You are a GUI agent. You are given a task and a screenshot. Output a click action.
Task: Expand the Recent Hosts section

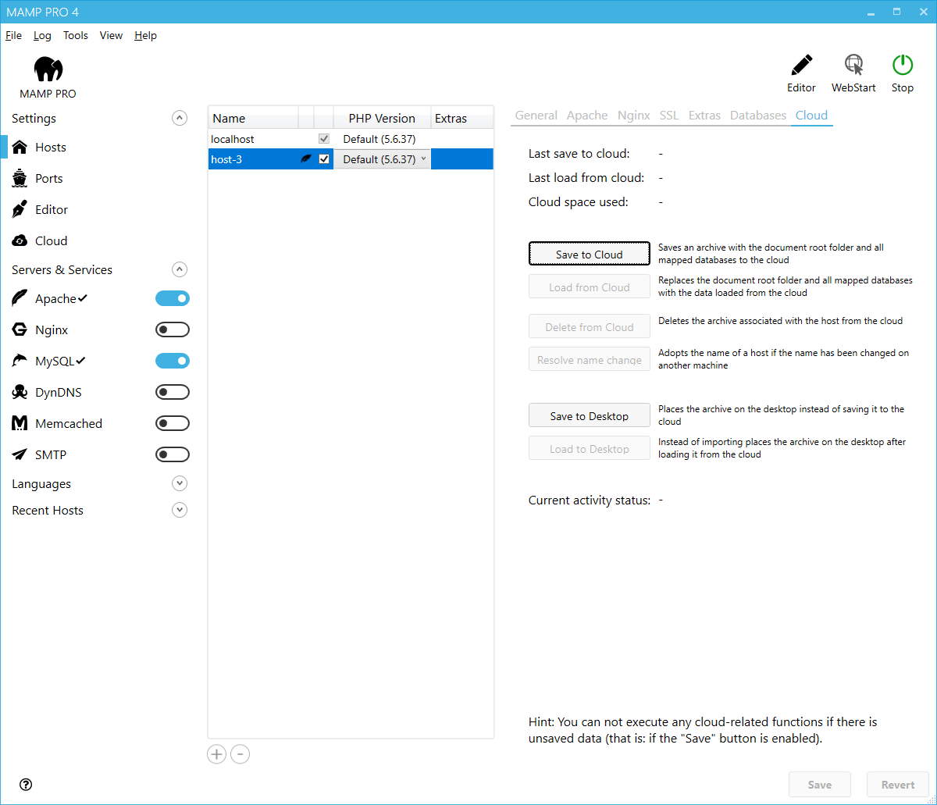click(180, 511)
